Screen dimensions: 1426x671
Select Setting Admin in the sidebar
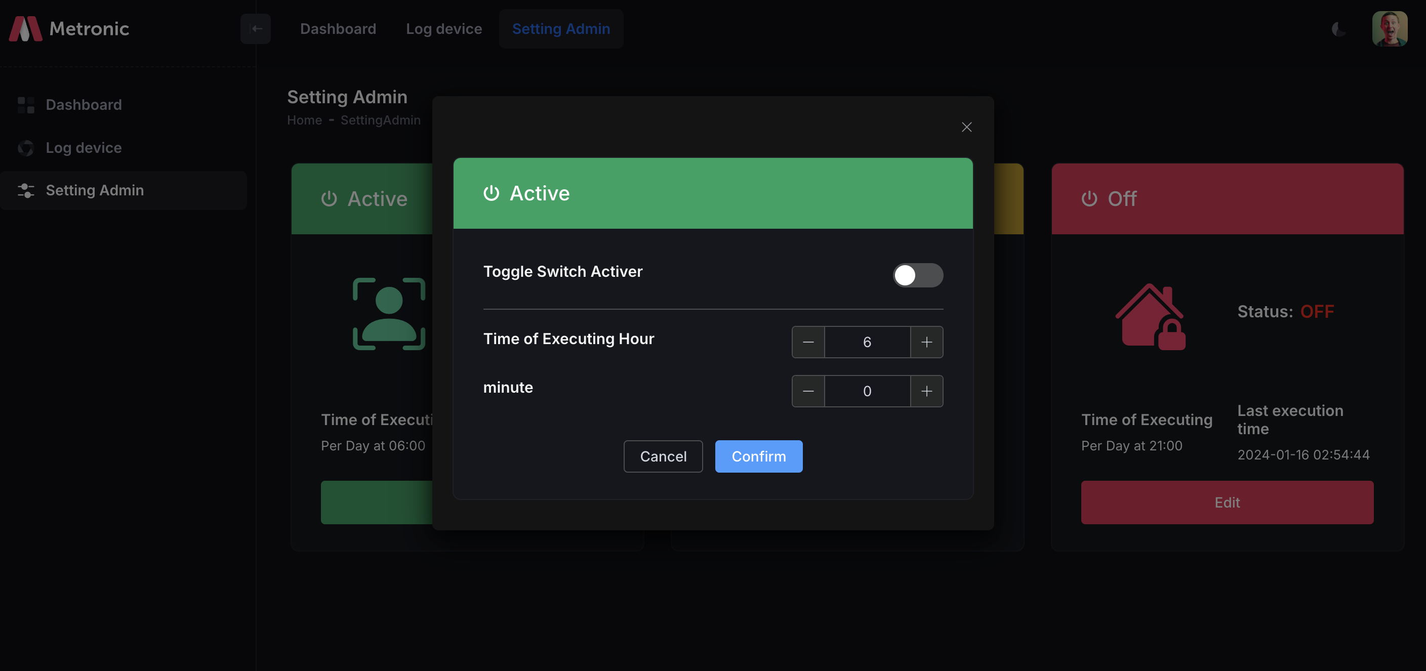tap(95, 190)
